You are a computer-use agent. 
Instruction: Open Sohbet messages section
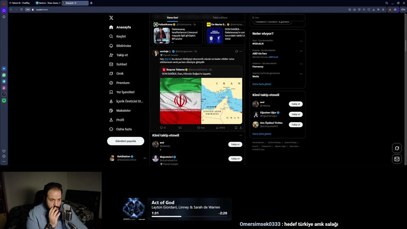118,64
